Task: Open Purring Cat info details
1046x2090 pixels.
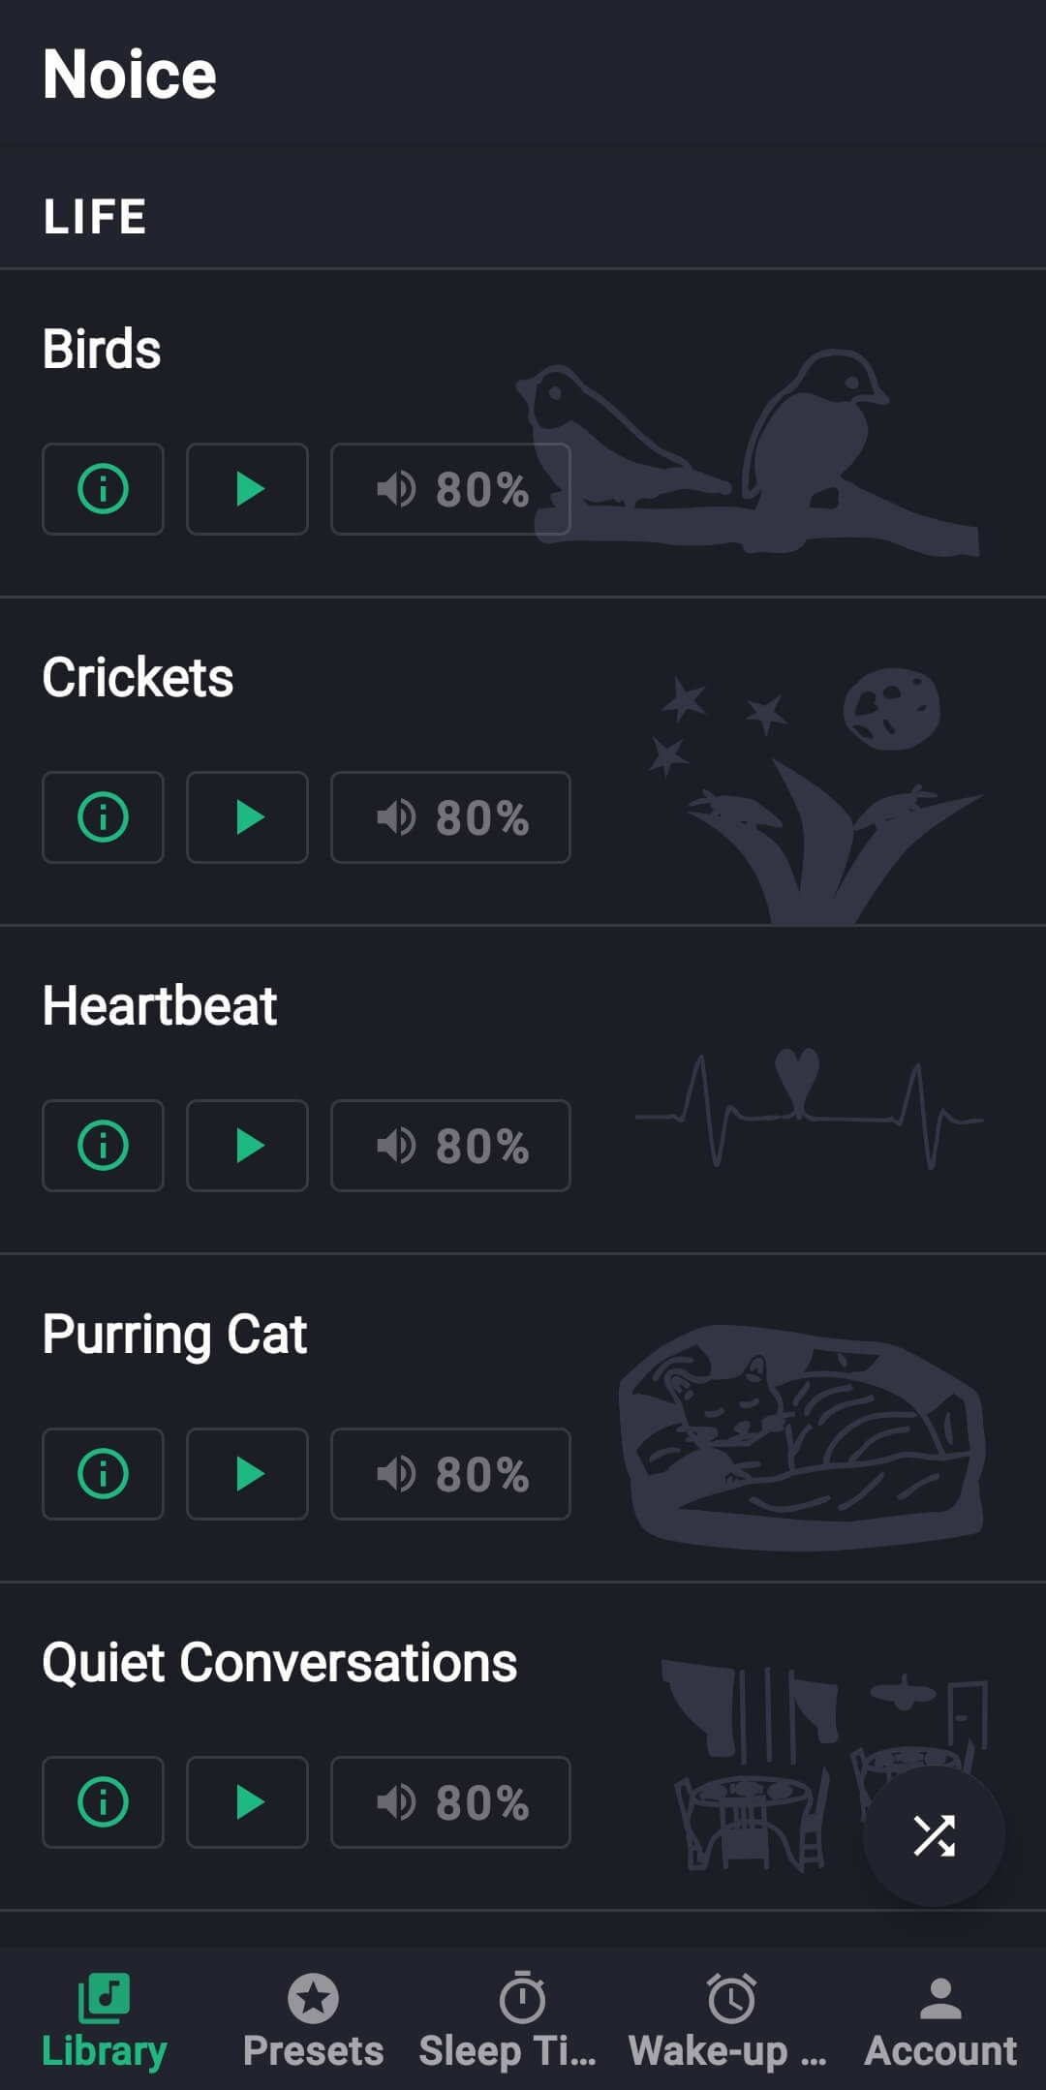Action: (103, 1474)
